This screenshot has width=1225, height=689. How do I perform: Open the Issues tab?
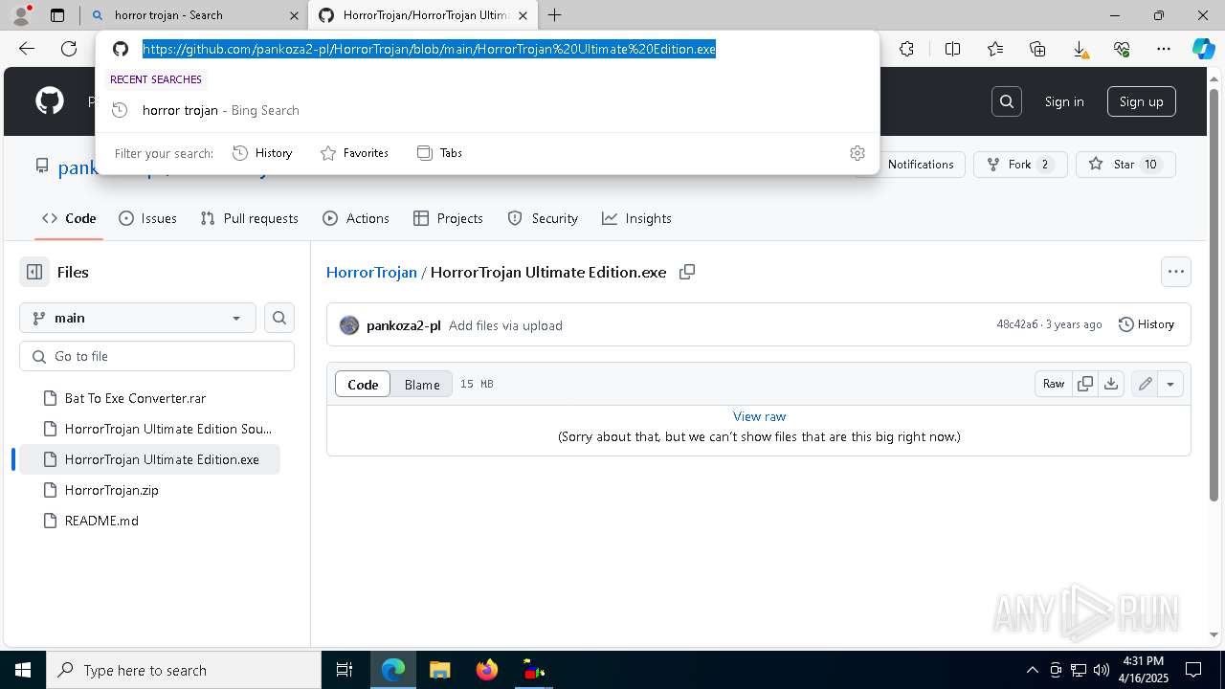(x=147, y=218)
